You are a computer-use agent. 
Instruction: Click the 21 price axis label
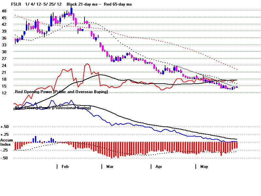(x=4, y=72)
